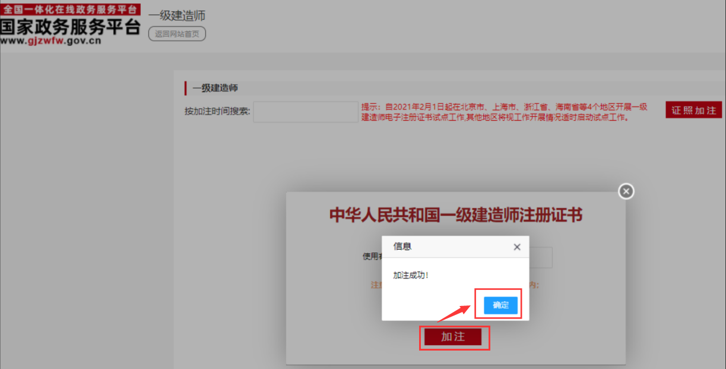Focus the 按加注时间搜索 input field
This screenshot has height=369, width=726.
[305, 112]
